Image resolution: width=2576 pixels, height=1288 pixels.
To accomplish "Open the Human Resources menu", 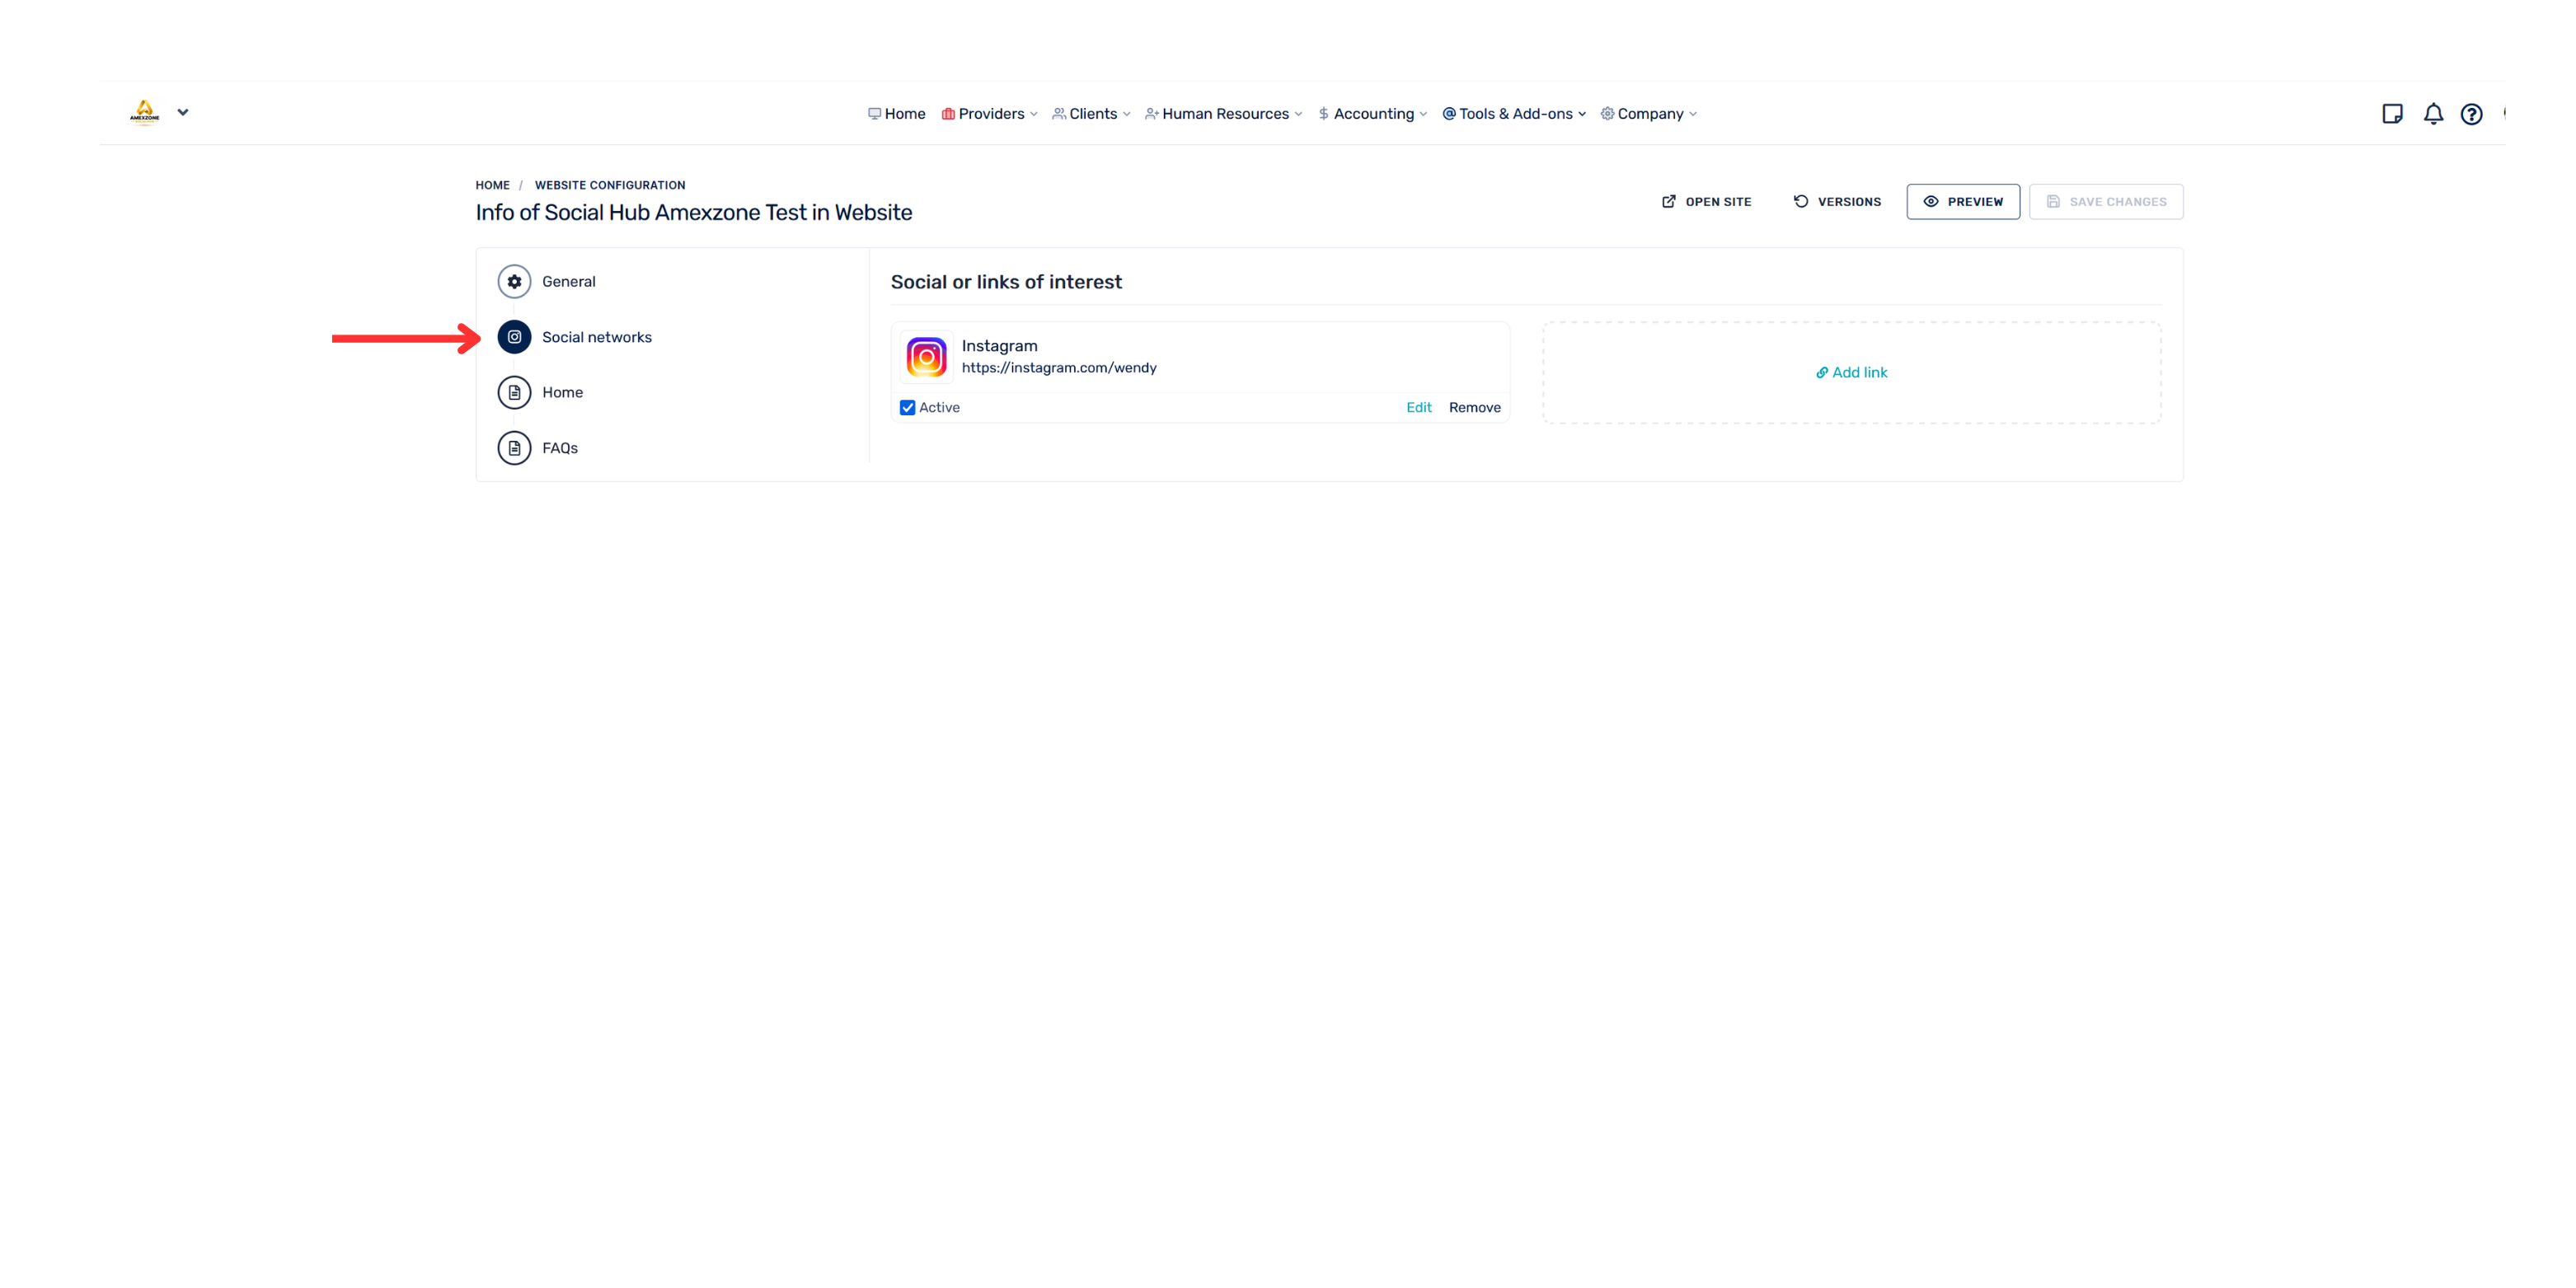I will (1223, 114).
